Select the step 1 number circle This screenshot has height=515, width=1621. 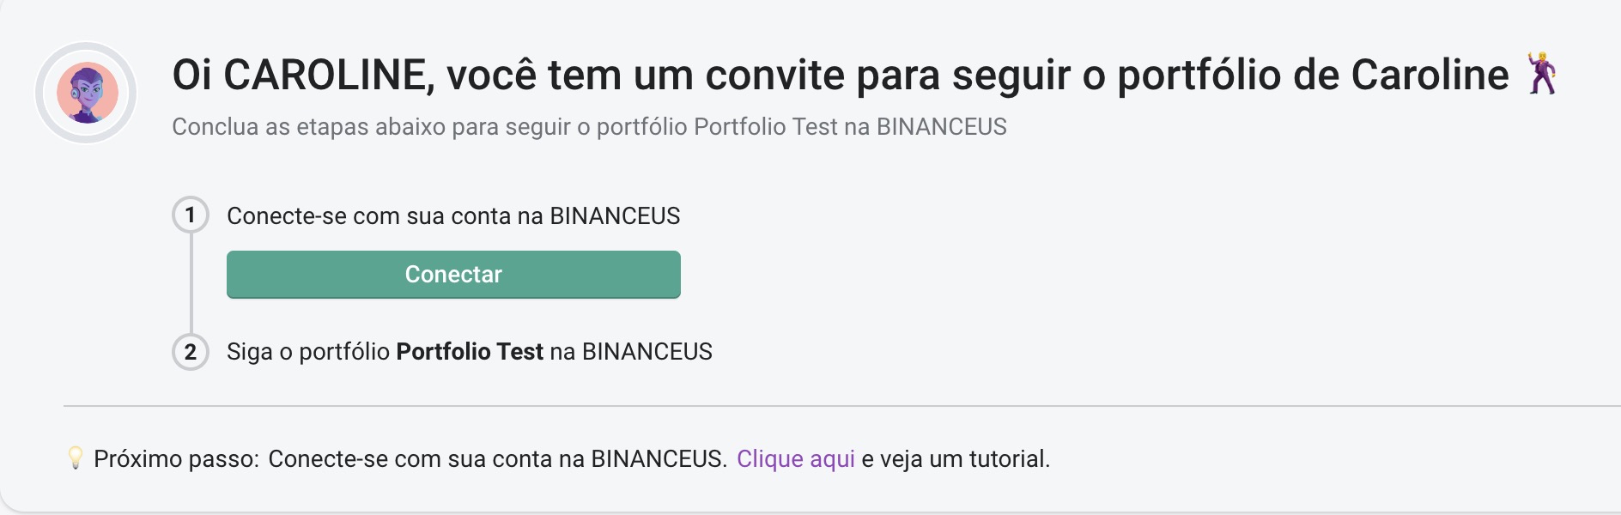[x=191, y=215]
